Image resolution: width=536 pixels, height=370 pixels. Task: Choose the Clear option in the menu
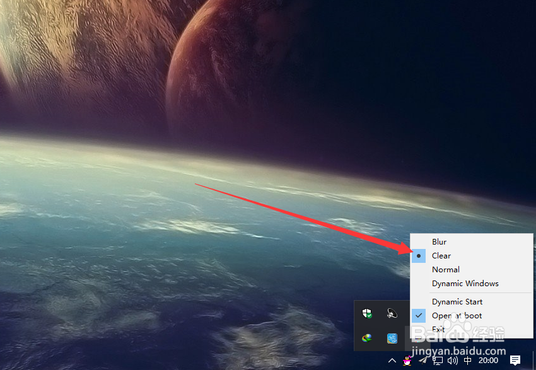472,255
